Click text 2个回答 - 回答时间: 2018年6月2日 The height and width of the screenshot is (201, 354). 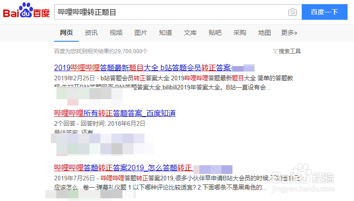tap(100, 123)
